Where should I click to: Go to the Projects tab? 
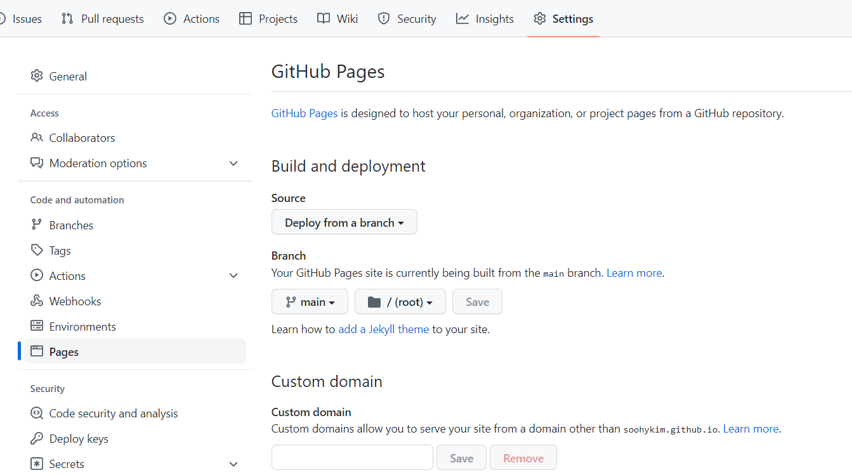tap(268, 19)
